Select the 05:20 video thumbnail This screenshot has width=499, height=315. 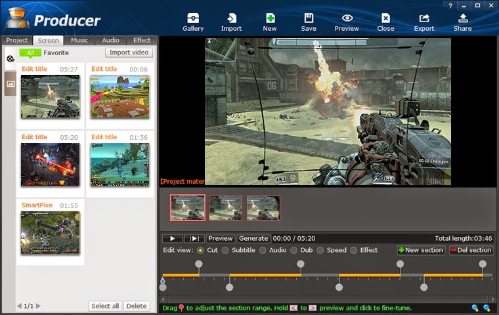(x=51, y=165)
